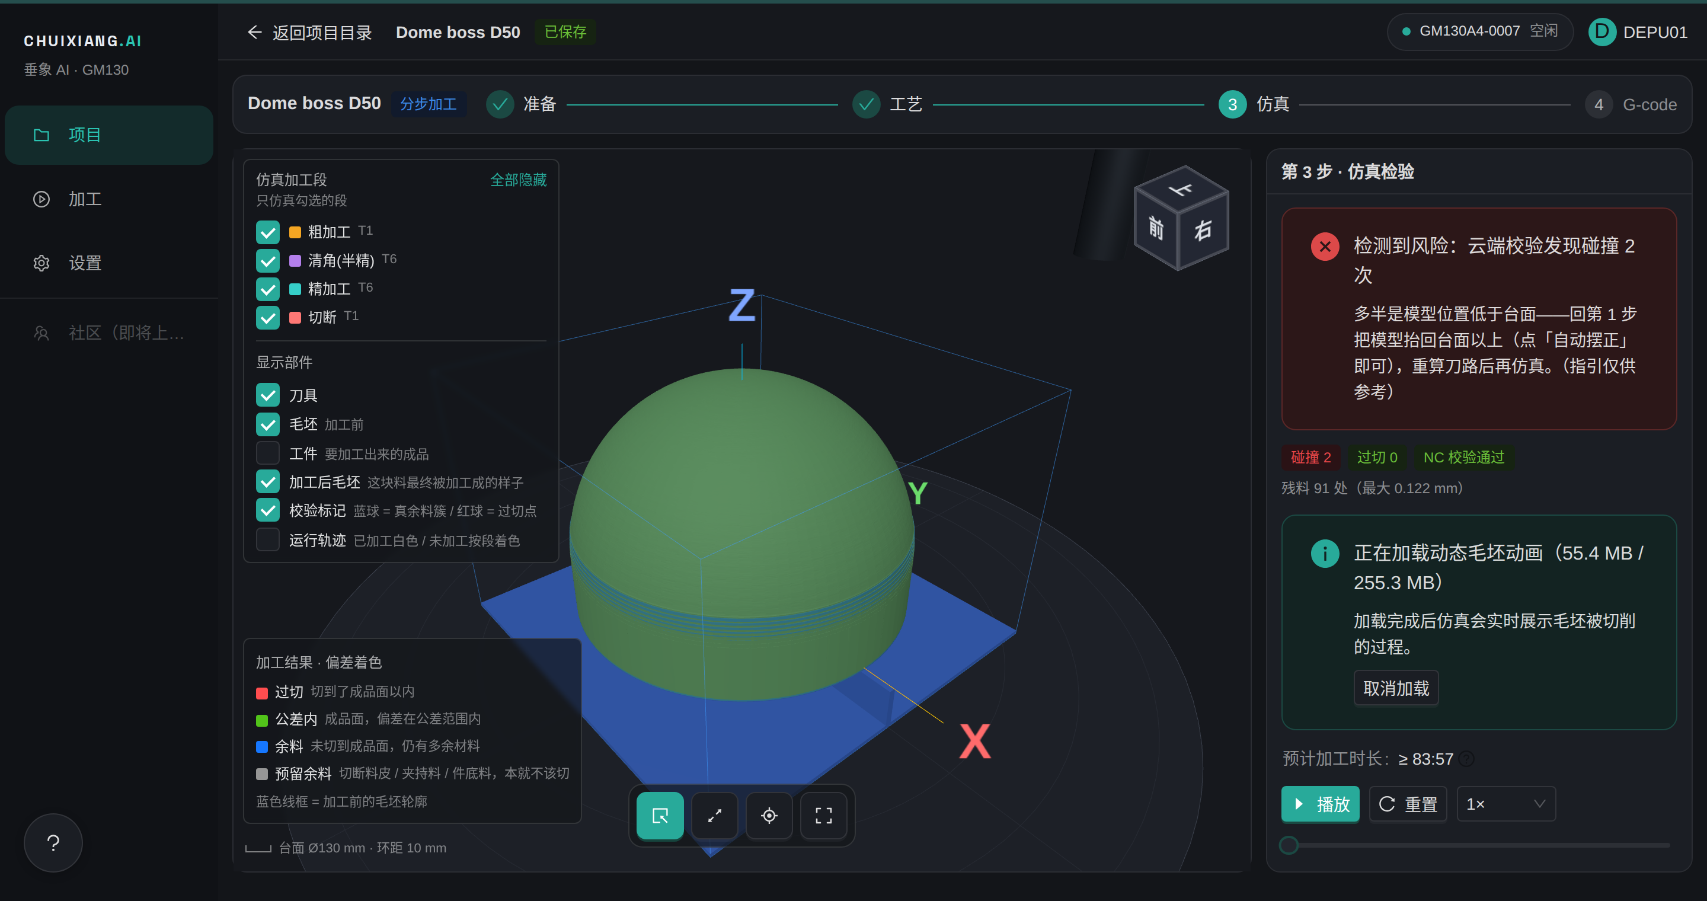
Task: Uncheck the 精加工 T6 checkbox
Action: 268,289
